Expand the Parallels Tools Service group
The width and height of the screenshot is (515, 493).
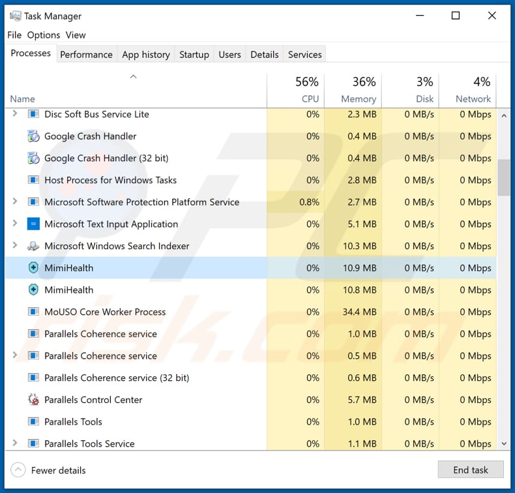tap(15, 443)
